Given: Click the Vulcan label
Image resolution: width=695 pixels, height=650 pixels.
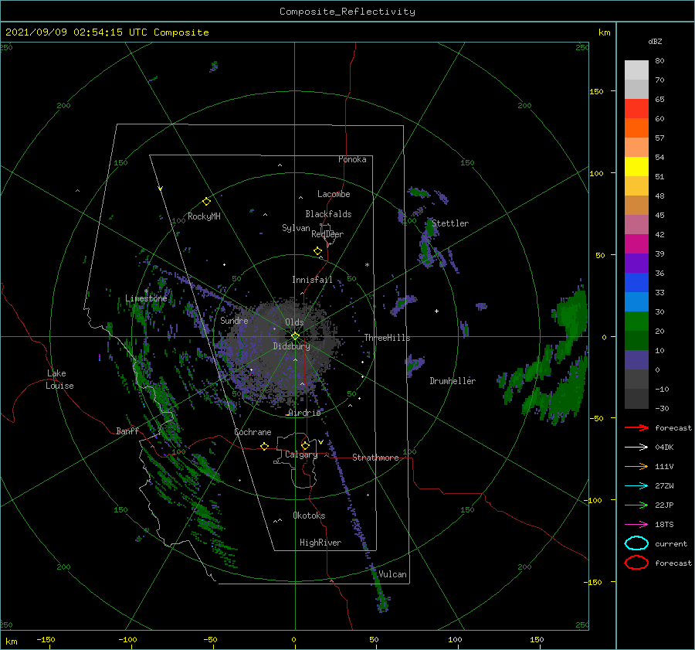Looking at the screenshot, I should click(392, 574).
